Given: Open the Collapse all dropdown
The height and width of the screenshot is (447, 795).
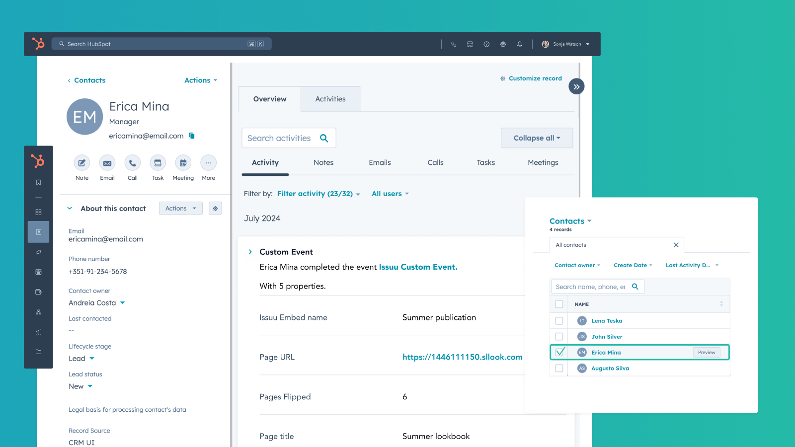Looking at the screenshot, I should [537, 138].
